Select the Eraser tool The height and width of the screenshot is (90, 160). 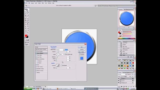click(25, 22)
